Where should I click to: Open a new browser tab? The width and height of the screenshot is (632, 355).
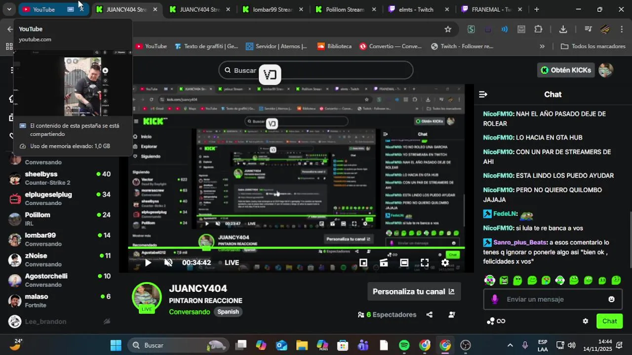coord(537,9)
